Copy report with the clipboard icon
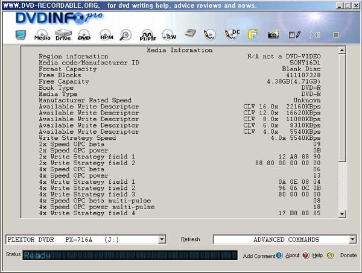This screenshot has height=273, width=362. click(x=253, y=36)
